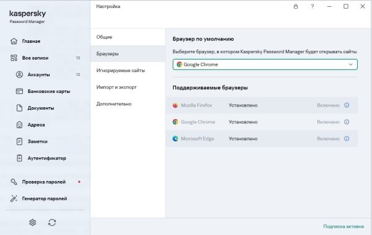Close the Настройка window
The height and width of the screenshot is (235, 372).
[x=363, y=6]
